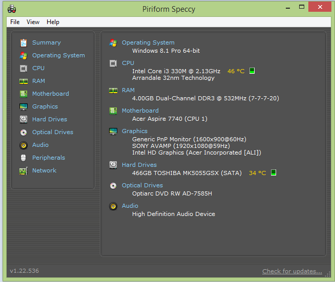The width and height of the screenshot is (335, 282).
Task: Go to Audio section in sidebar
Action: point(40,145)
